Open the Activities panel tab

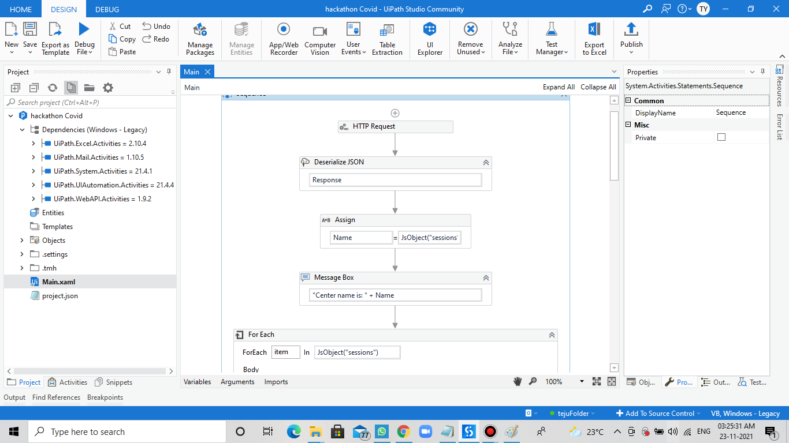click(x=68, y=382)
